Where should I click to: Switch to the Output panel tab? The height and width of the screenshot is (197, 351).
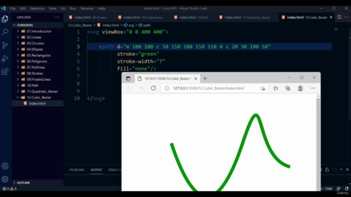96,170
